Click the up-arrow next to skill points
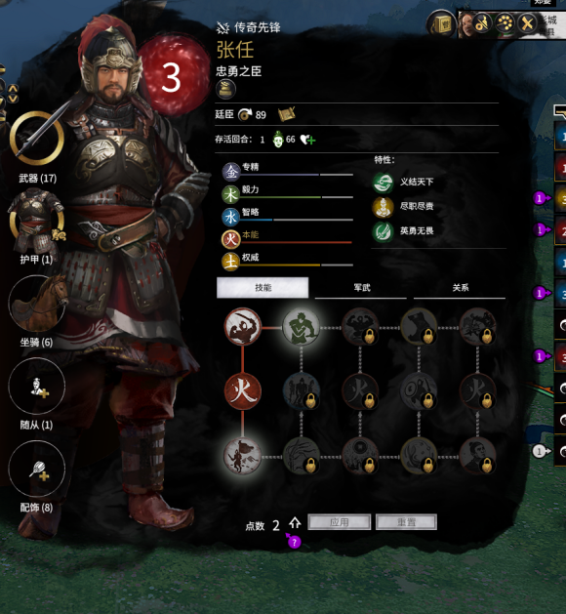The height and width of the screenshot is (614, 566). tap(295, 523)
